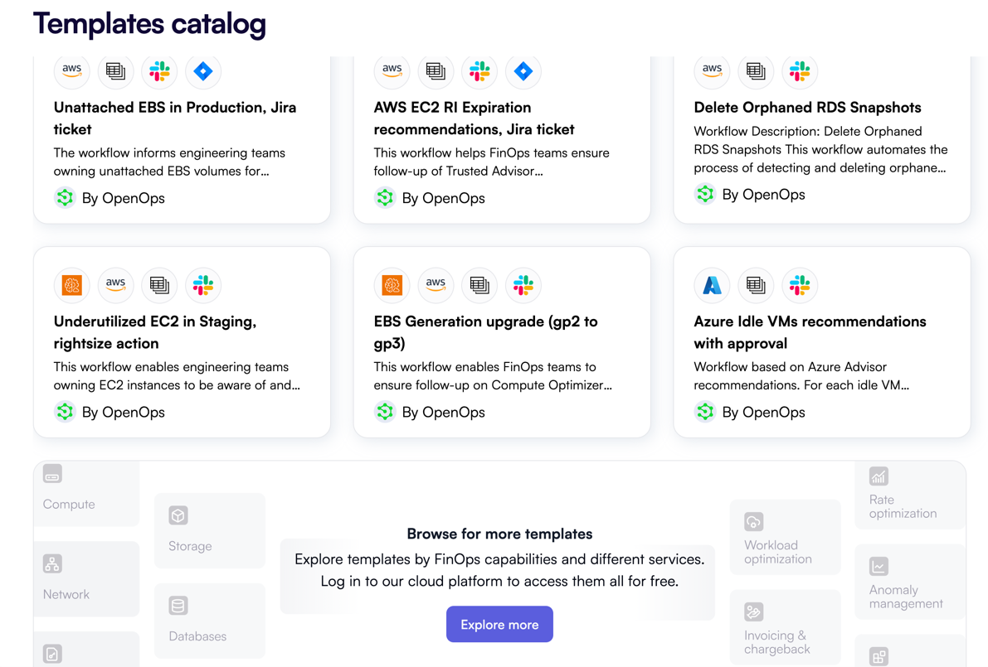This screenshot has width=988, height=667.
Task: Click the Templates catalog heading
Action: [x=149, y=24]
